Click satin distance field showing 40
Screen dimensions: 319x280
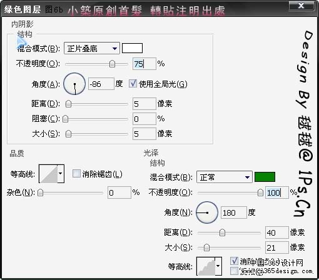(x=276, y=232)
